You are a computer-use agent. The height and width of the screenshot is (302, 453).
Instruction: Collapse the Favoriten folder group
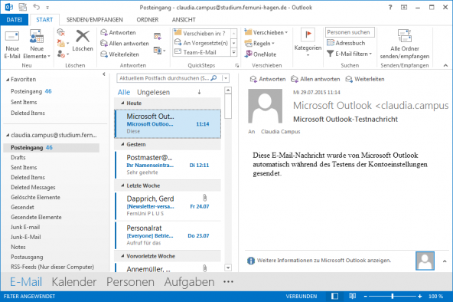pos(8,80)
